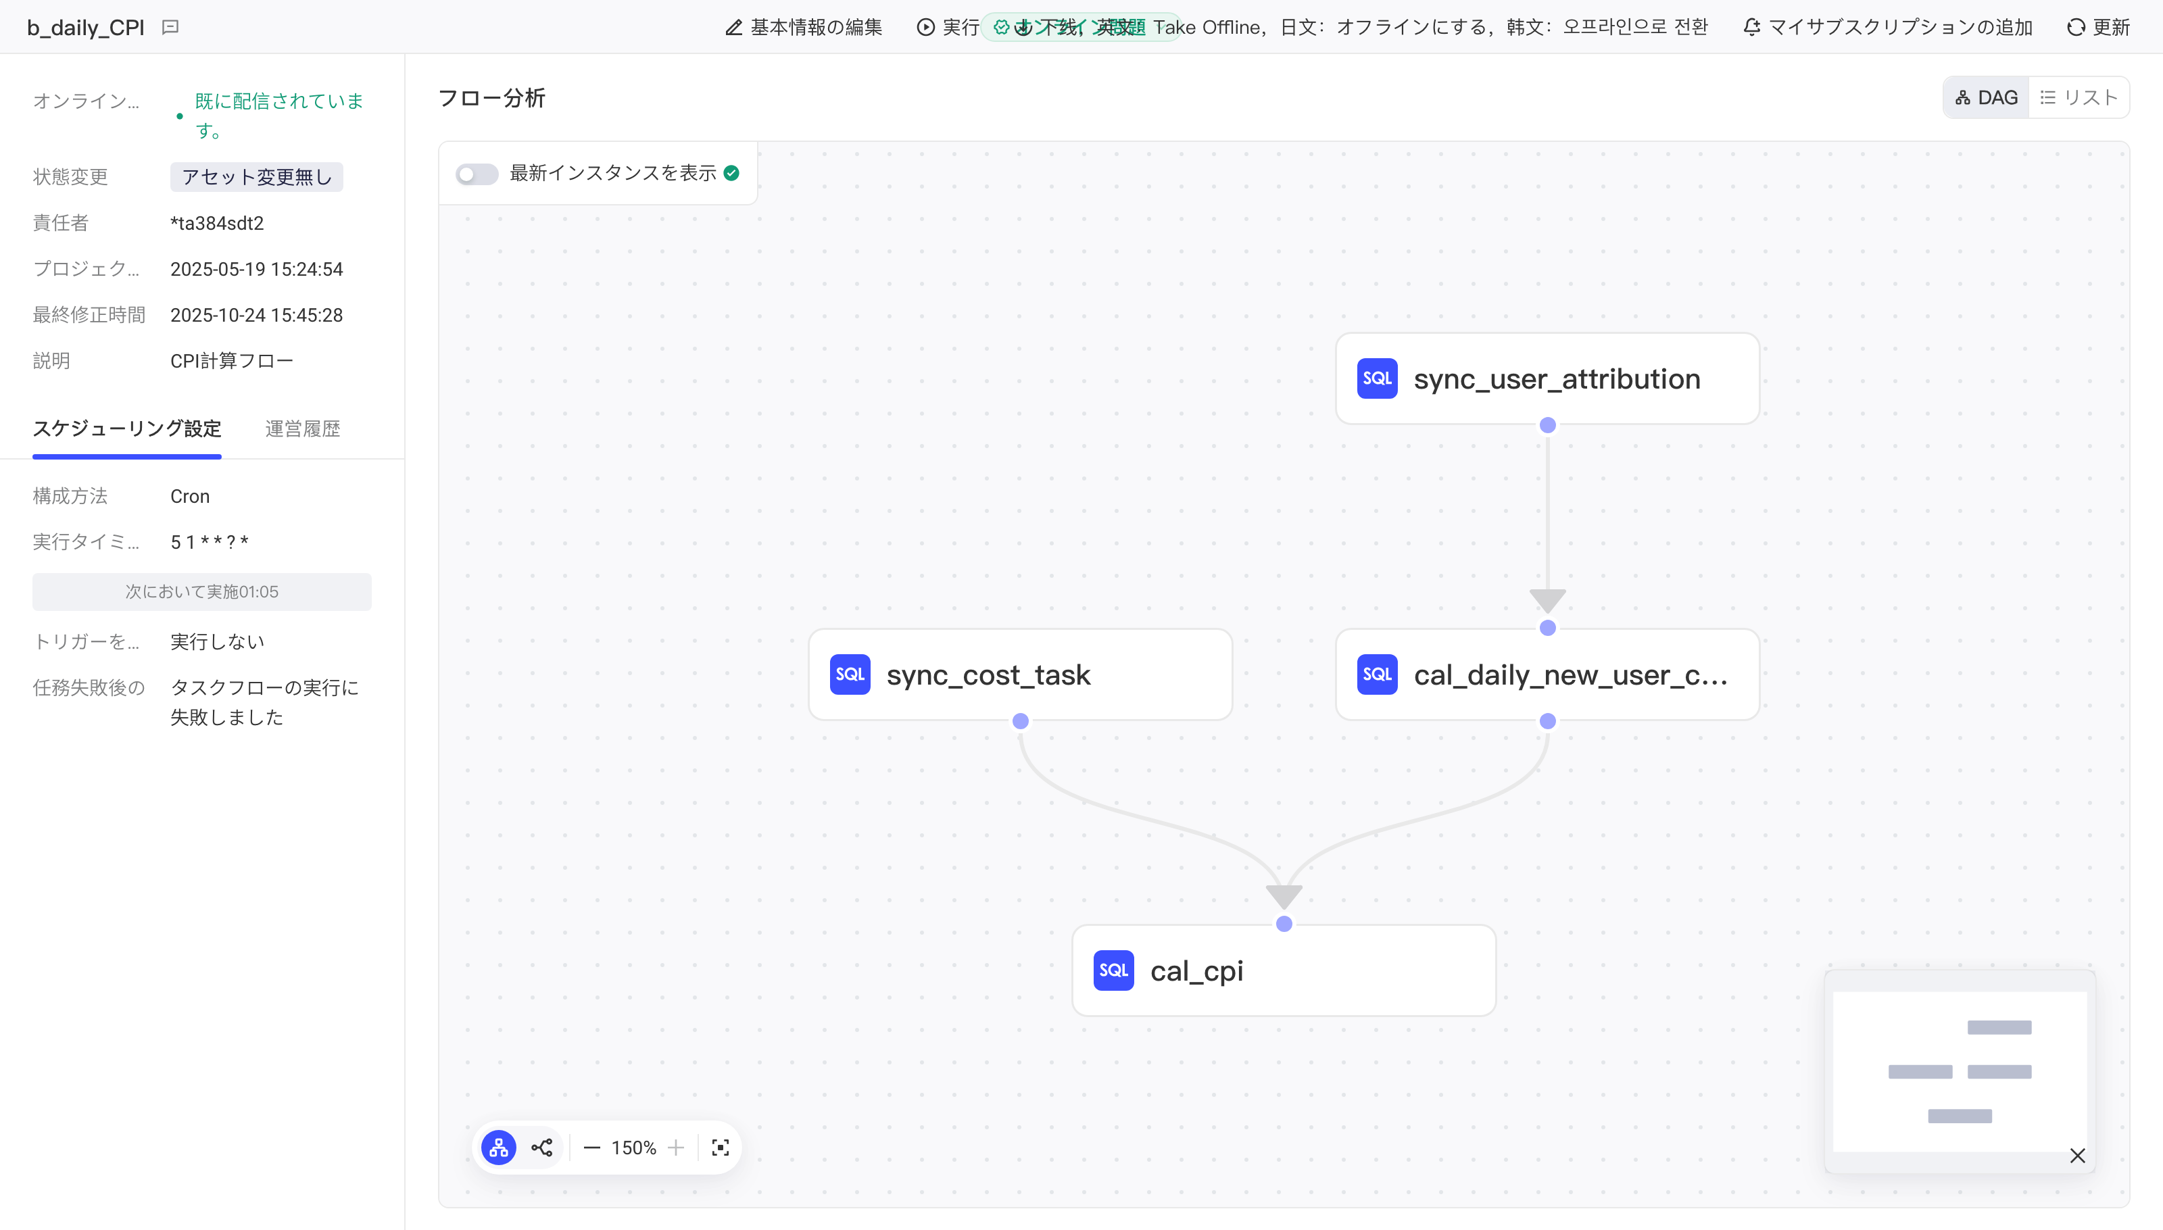The width and height of the screenshot is (2163, 1230).
Task: Click SQL icon on sync_user_attribution node
Action: tap(1378, 378)
